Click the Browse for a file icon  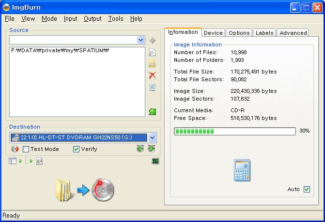pyautogui.click(x=152, y=53)
